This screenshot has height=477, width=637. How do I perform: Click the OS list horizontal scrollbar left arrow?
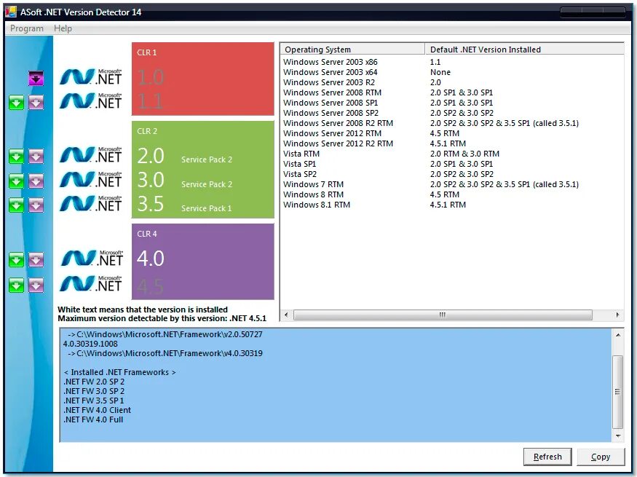pos(286,315)
